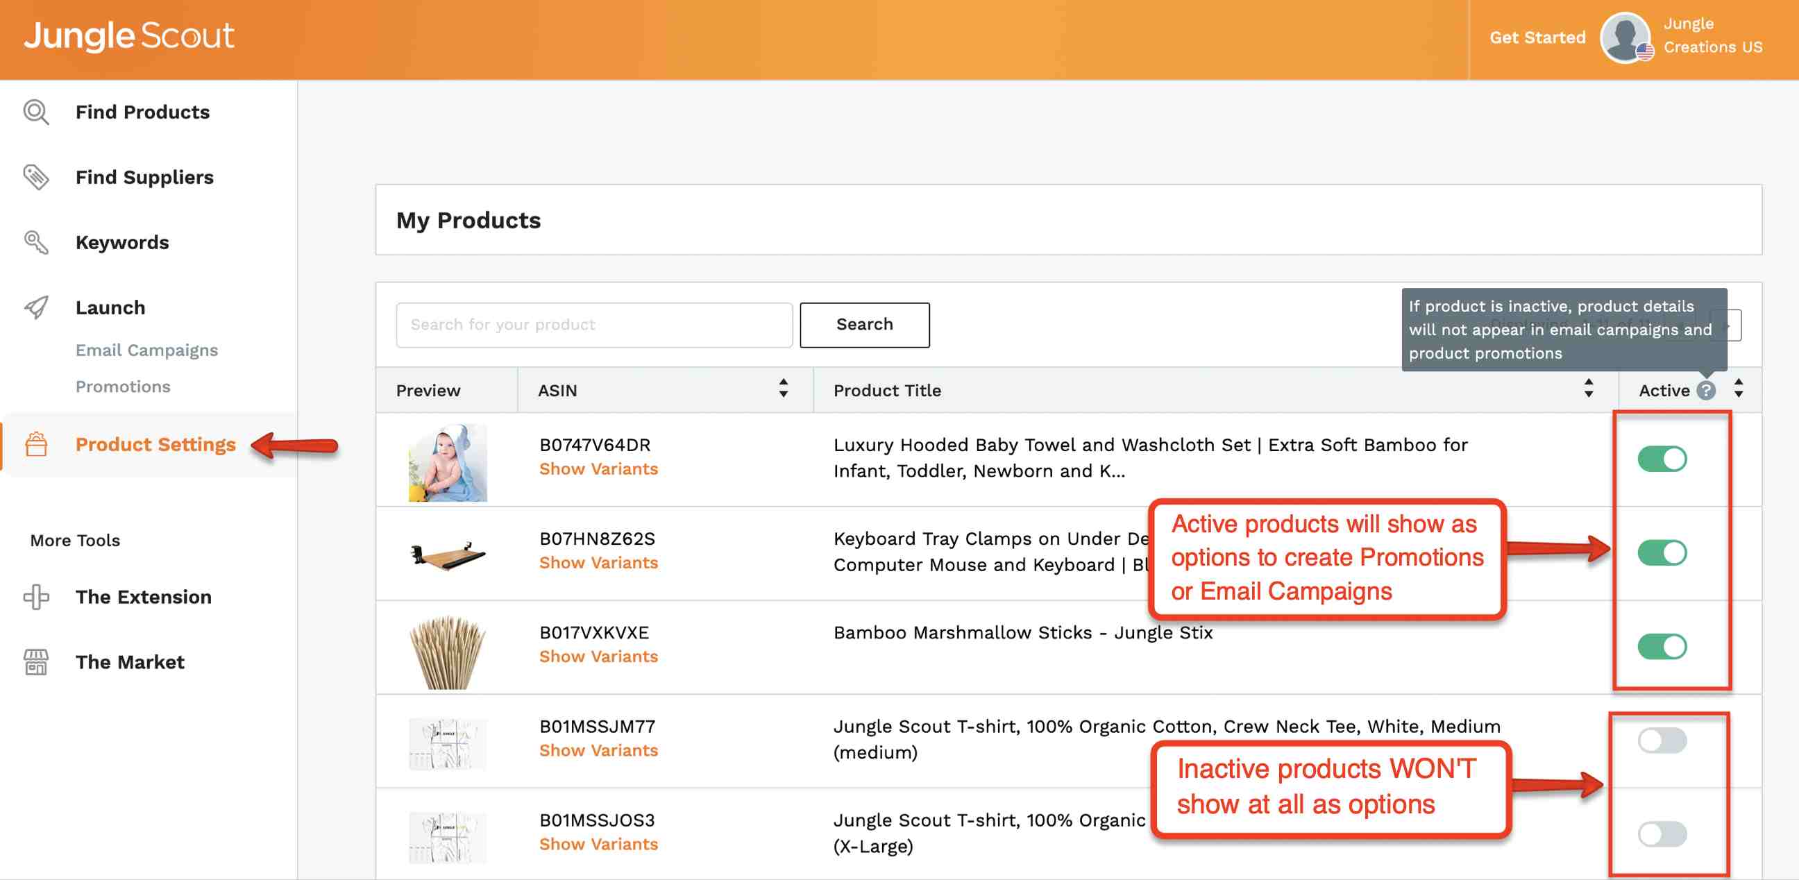Disable the Keyboard Tray product toggle
The height and width of the screenshot is (880, 1799).
coord(1662,553)
